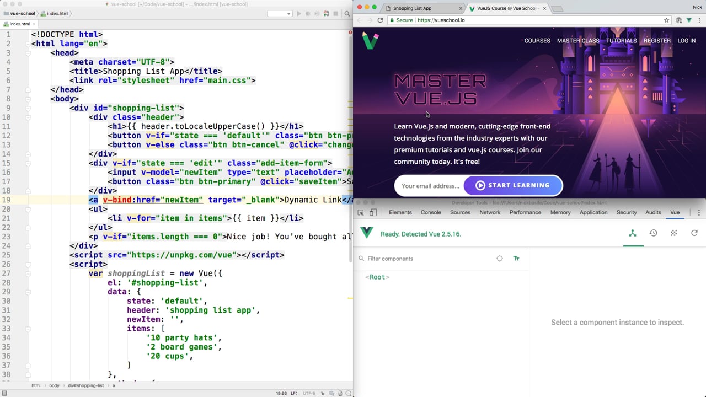Click the Filter components search field
This screenshot has height=397, width=706.
[425, 259]
